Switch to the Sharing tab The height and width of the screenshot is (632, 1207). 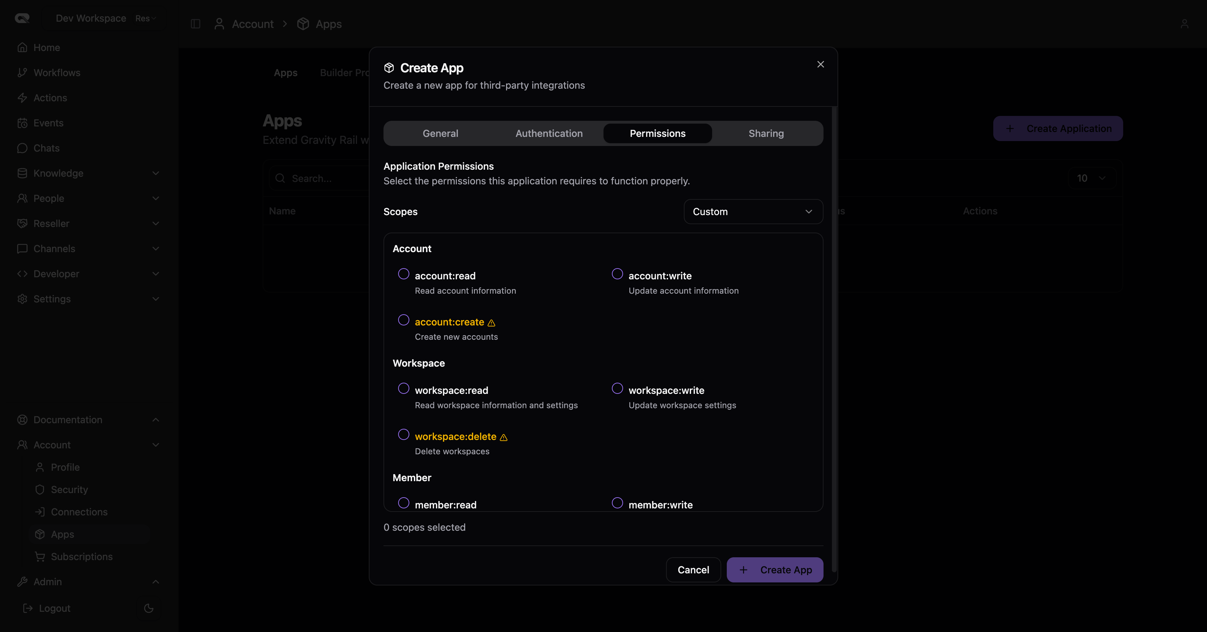click(x=766, y=133)
